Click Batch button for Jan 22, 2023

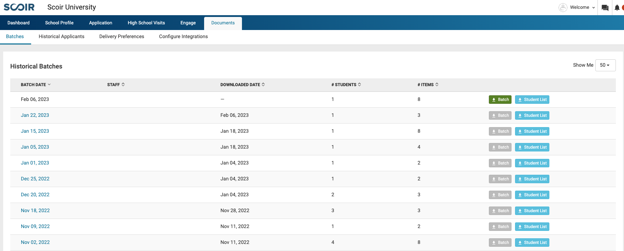(500, 115)
